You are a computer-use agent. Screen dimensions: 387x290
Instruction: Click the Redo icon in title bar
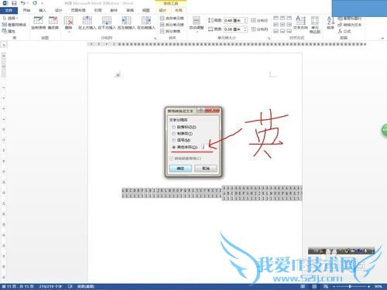(x=35, y=3)
